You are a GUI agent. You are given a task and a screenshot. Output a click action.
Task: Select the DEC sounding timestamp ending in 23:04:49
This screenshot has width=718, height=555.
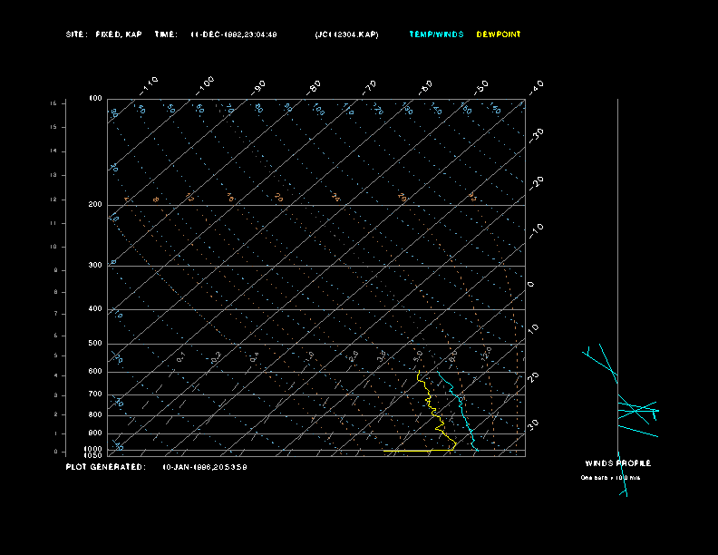tap(234, 34)
